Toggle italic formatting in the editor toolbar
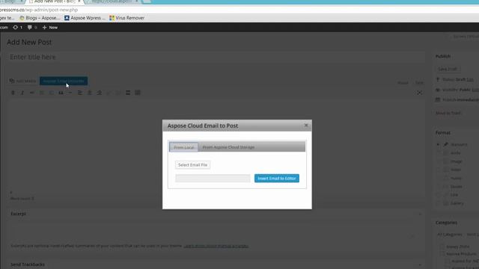This screenshot has width=479, height=269. (22, 93)
